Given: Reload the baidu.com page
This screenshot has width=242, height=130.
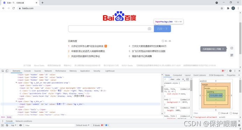Looking at the screenshot, I should [x=14, y=8].
